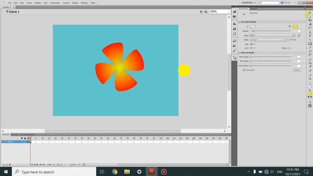Screen dimensions: 313x176
Task: Click the Delete layer trash icon
Action: point(10,165)
